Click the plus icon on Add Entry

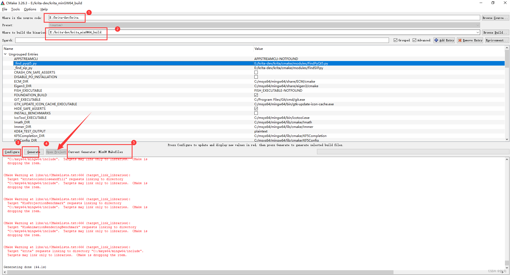[436, 40]
